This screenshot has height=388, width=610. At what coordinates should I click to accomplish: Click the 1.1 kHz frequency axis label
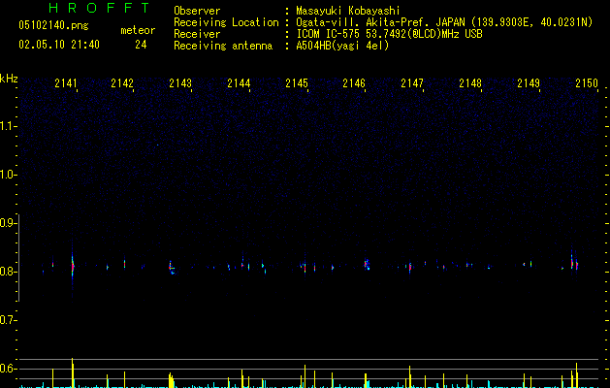tap(8, 126)
